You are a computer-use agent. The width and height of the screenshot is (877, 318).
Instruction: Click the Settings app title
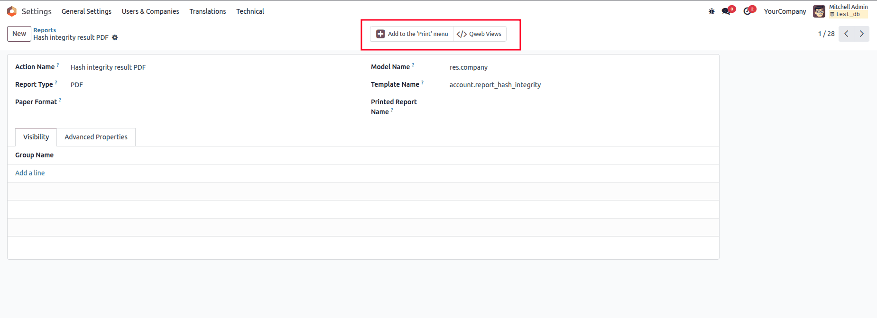(37, 11)
